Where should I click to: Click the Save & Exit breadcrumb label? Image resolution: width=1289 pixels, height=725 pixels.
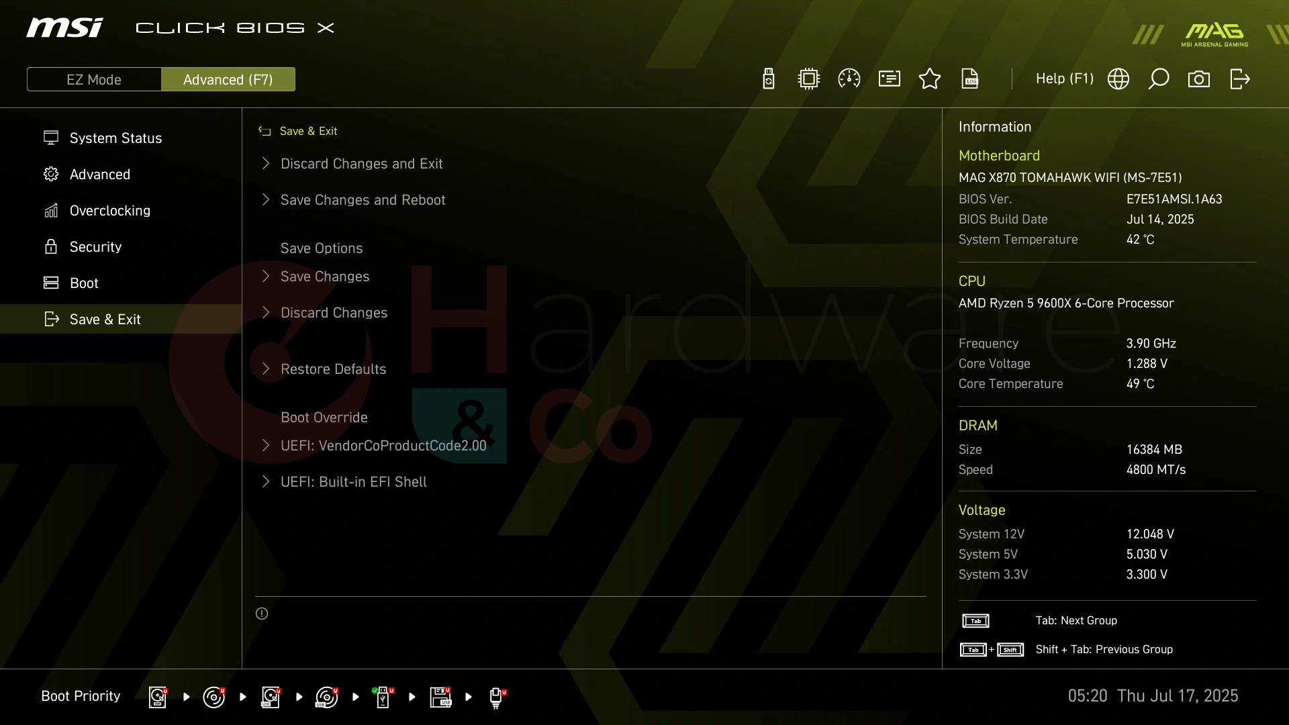tap(308, 132)
